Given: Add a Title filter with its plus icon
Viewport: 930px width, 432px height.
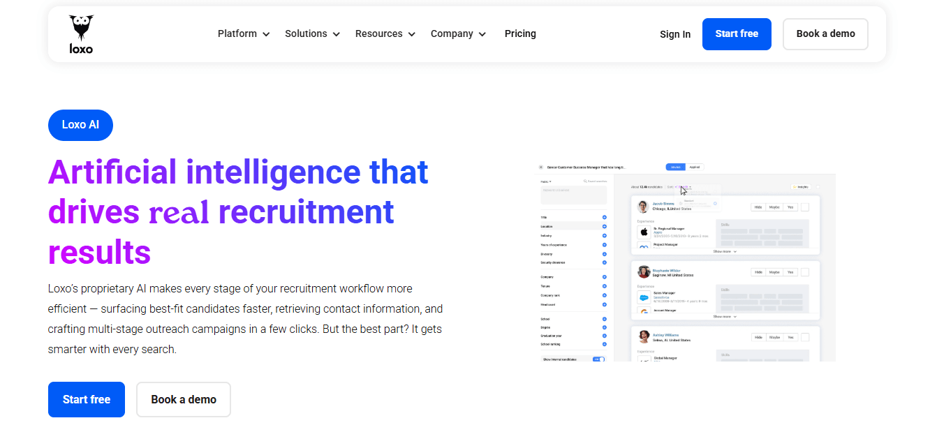Looking at the screenshot, I should 605,217.
